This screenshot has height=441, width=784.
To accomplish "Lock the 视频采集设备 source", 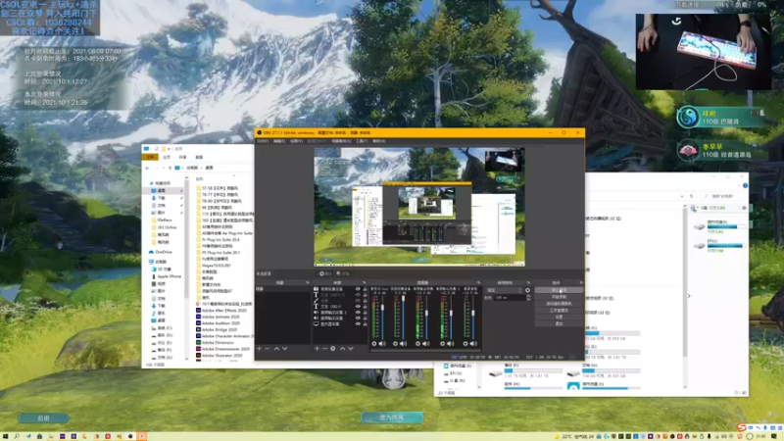I will point(365,289).
